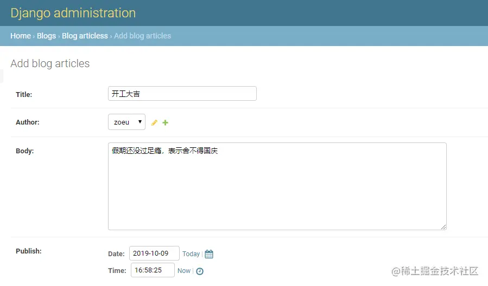Select the publish Time field 16:58:25
The width and height of the screenshot is (488, 286).
[153, 270]
